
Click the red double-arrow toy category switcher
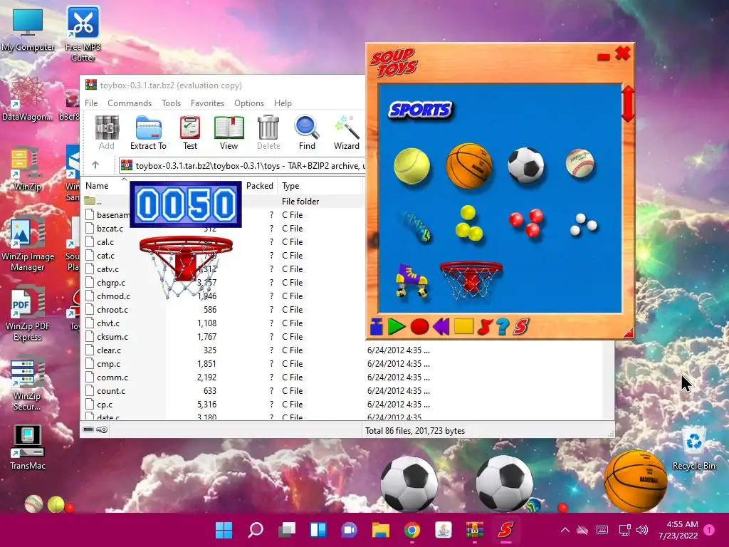click(x=628, y=104)
